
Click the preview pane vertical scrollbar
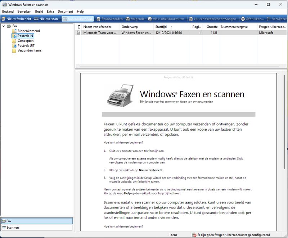pyautogui.click(x=284, y=121)
